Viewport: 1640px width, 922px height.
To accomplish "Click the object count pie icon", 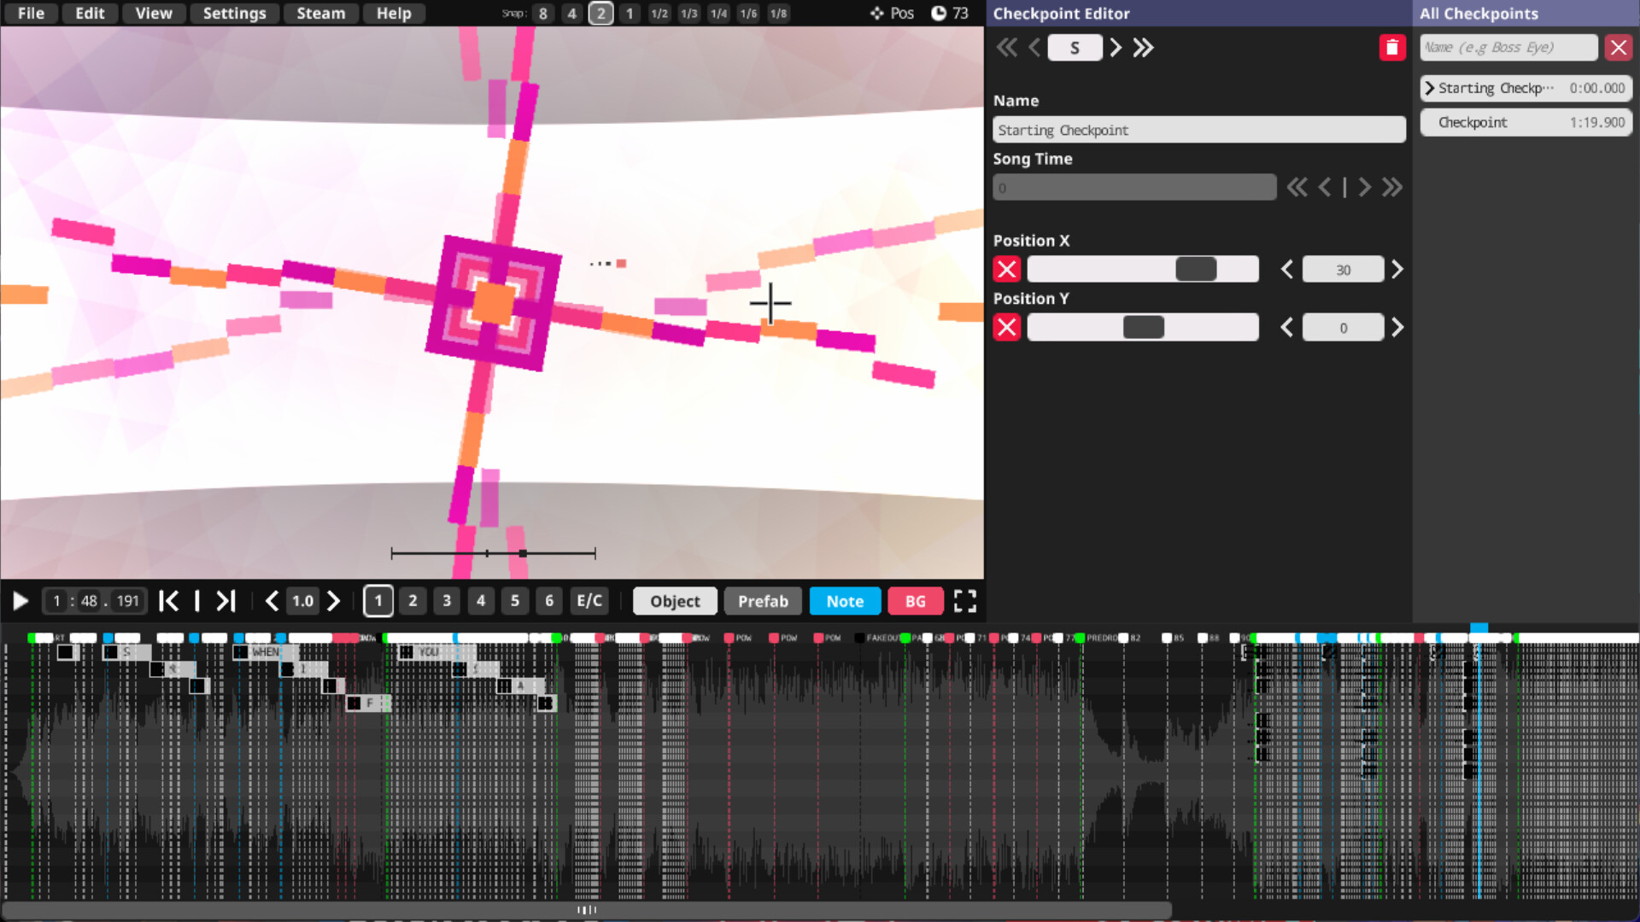I will (939, 14).
